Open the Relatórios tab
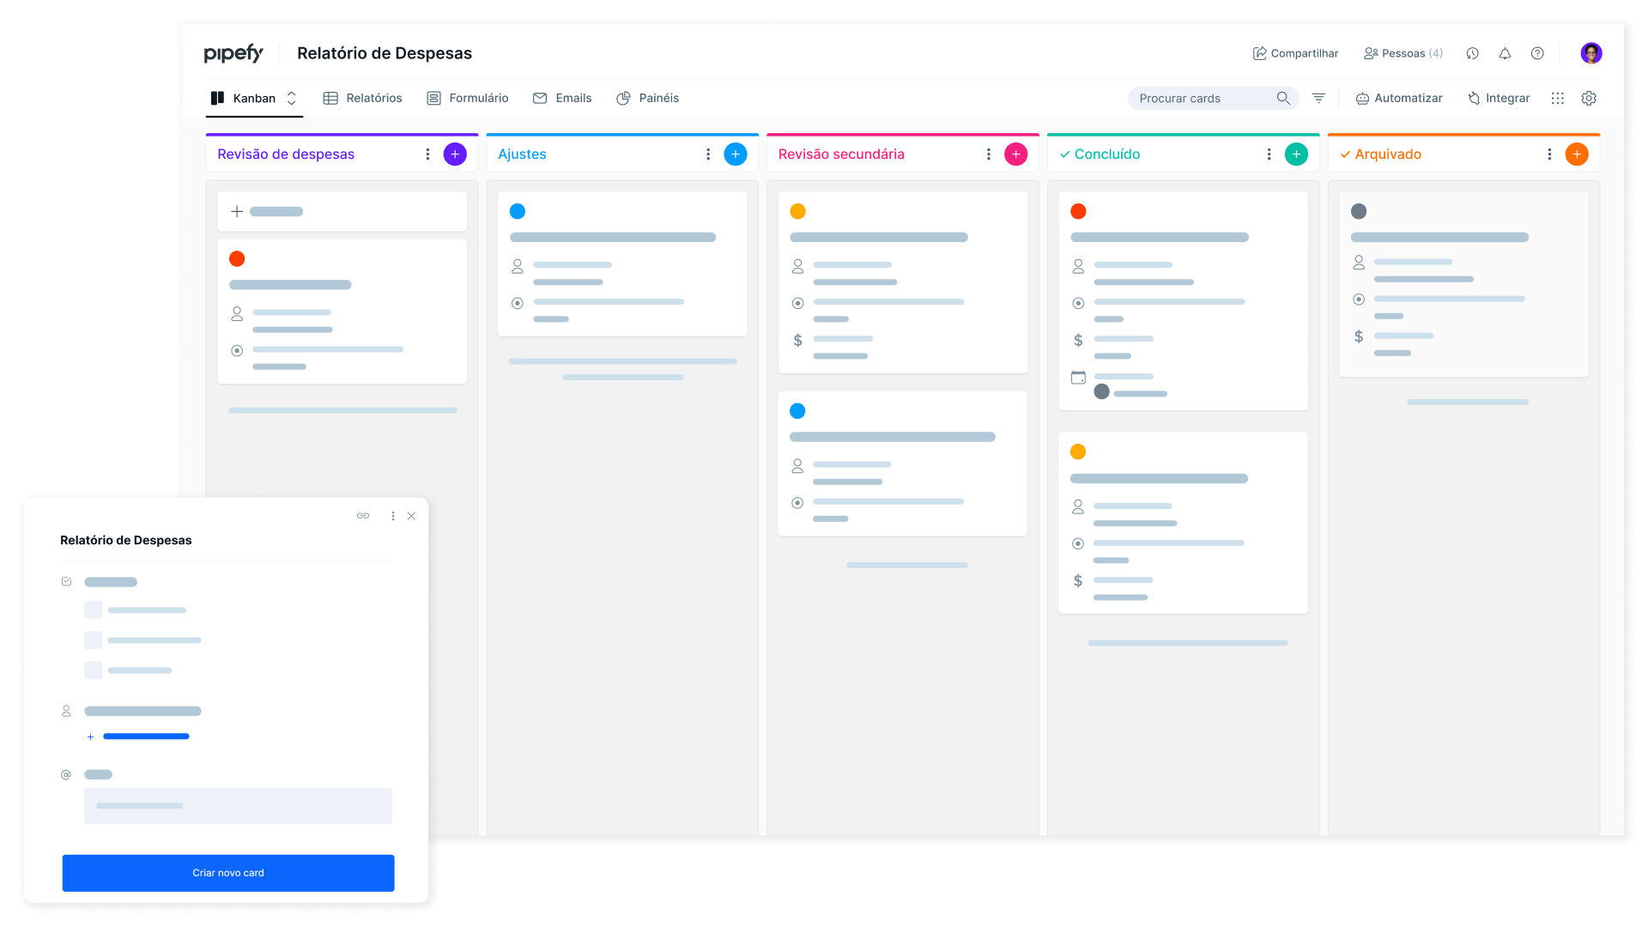 pyautogui.click(x=373, y=97)
